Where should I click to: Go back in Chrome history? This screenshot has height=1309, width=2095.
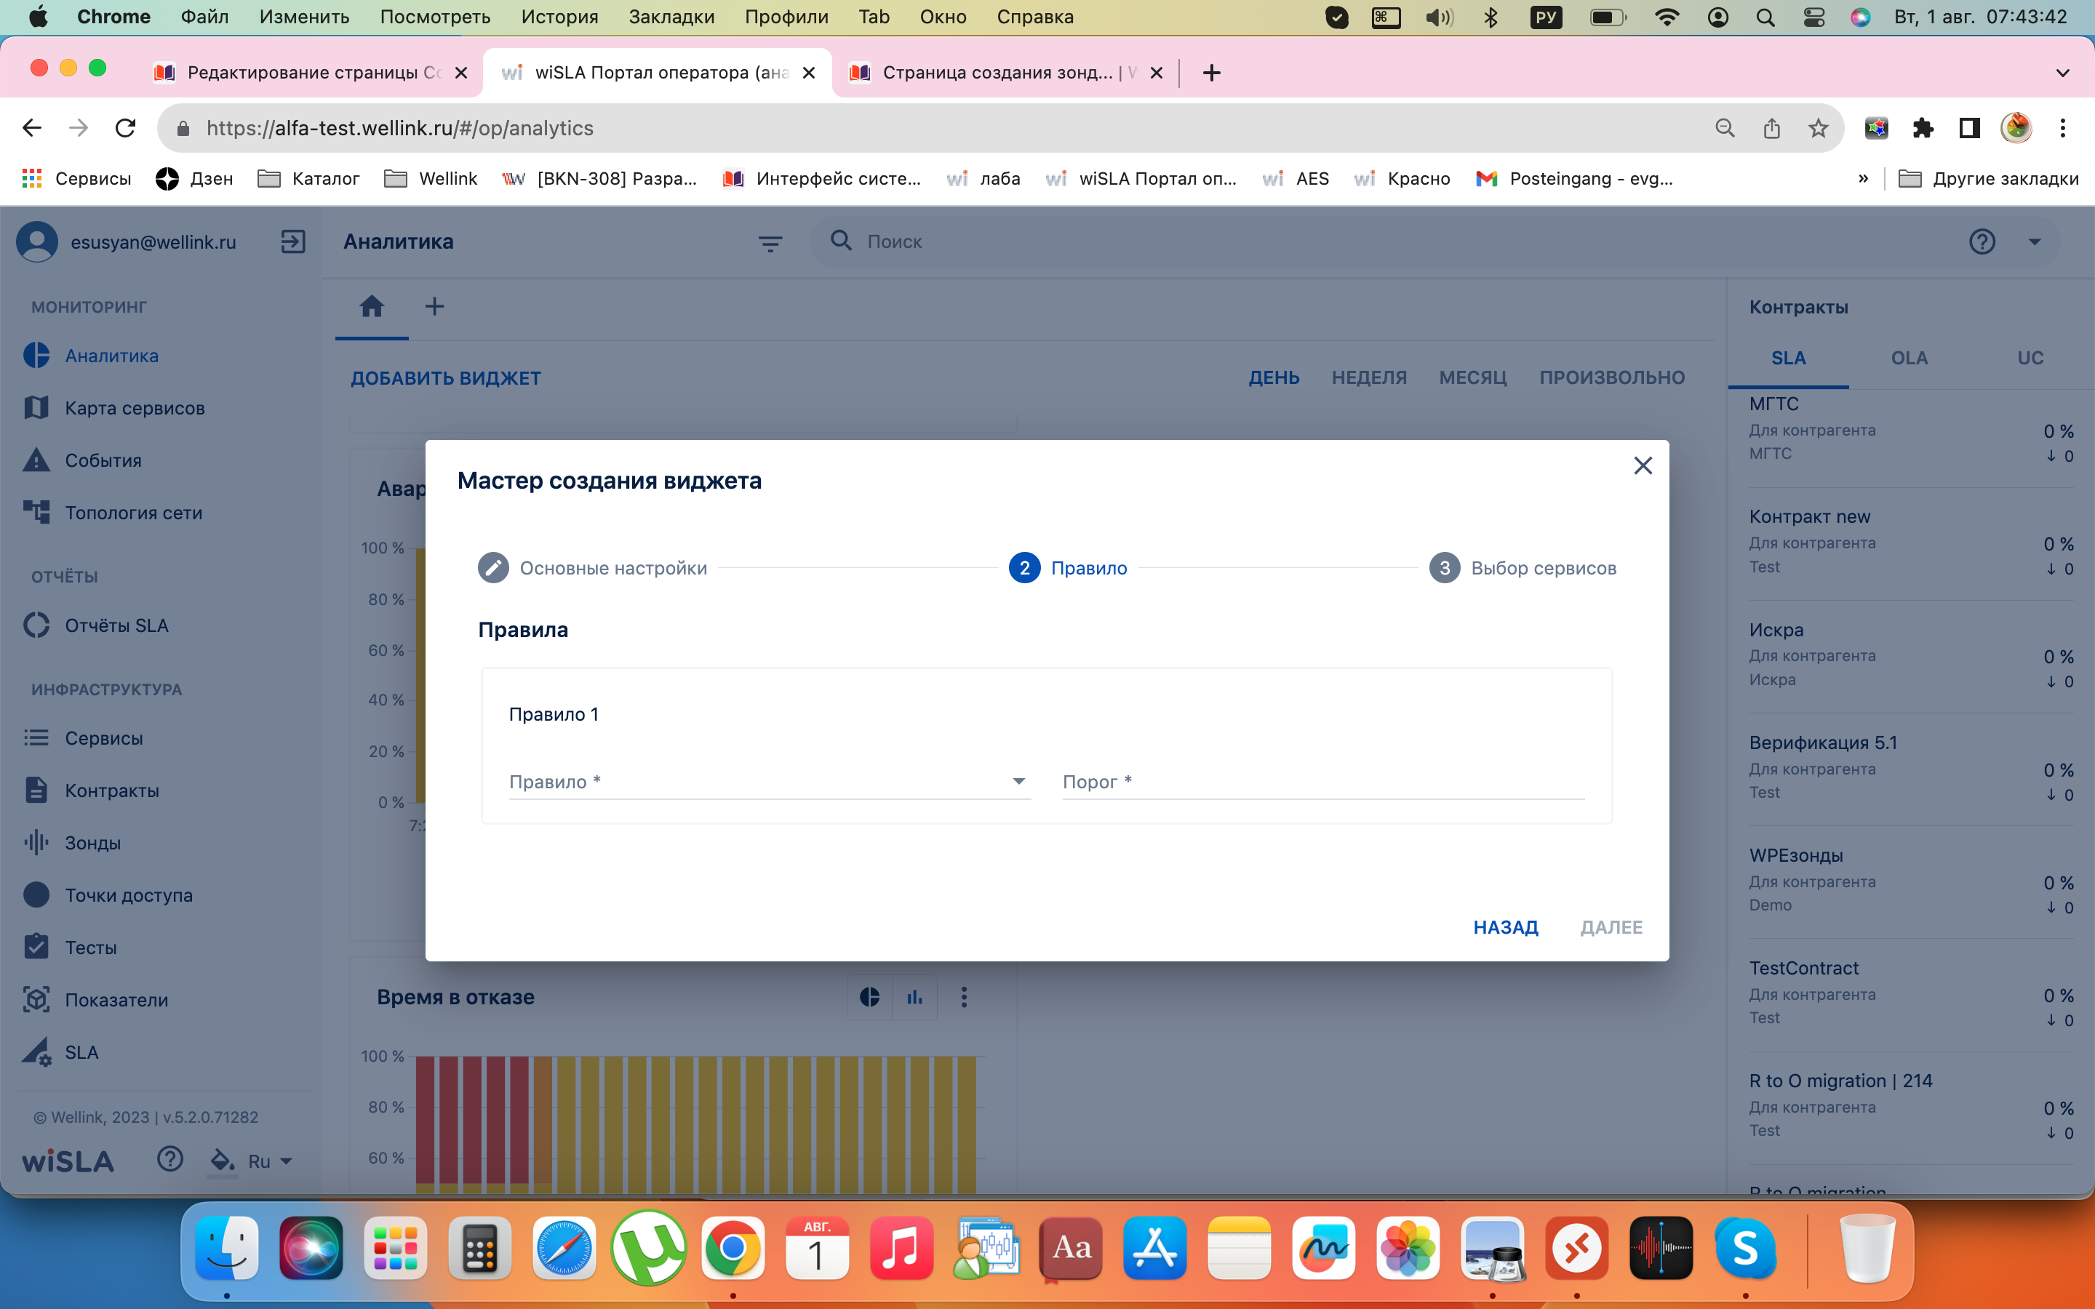click(32, 128)
